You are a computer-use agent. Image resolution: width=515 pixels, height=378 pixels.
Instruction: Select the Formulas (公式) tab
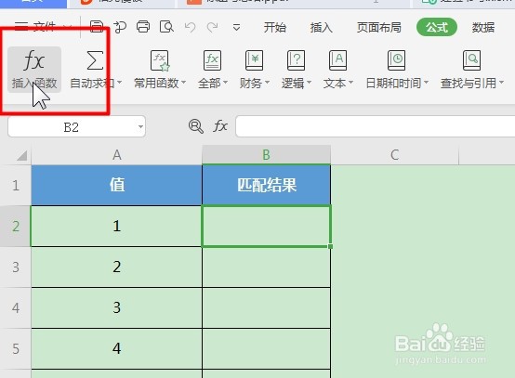437,27
